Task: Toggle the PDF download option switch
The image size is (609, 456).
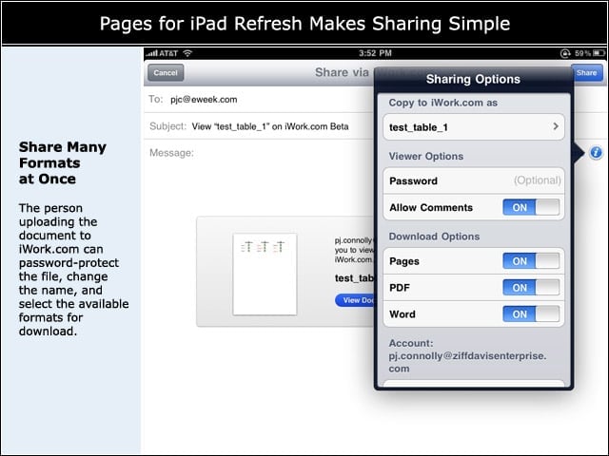Action: (531, 288)
